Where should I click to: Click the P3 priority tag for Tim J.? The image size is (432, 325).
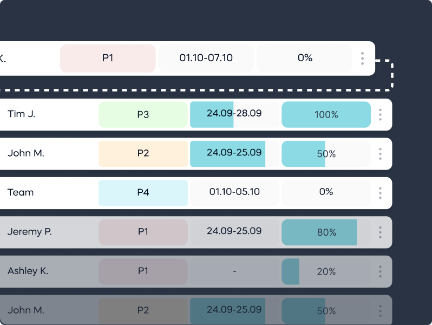click(143, 114)
